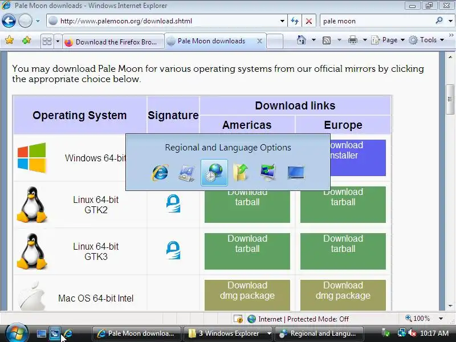Click the Refresh page icon
The width and height of the screenshot is (456, 342).
[295, 21]
